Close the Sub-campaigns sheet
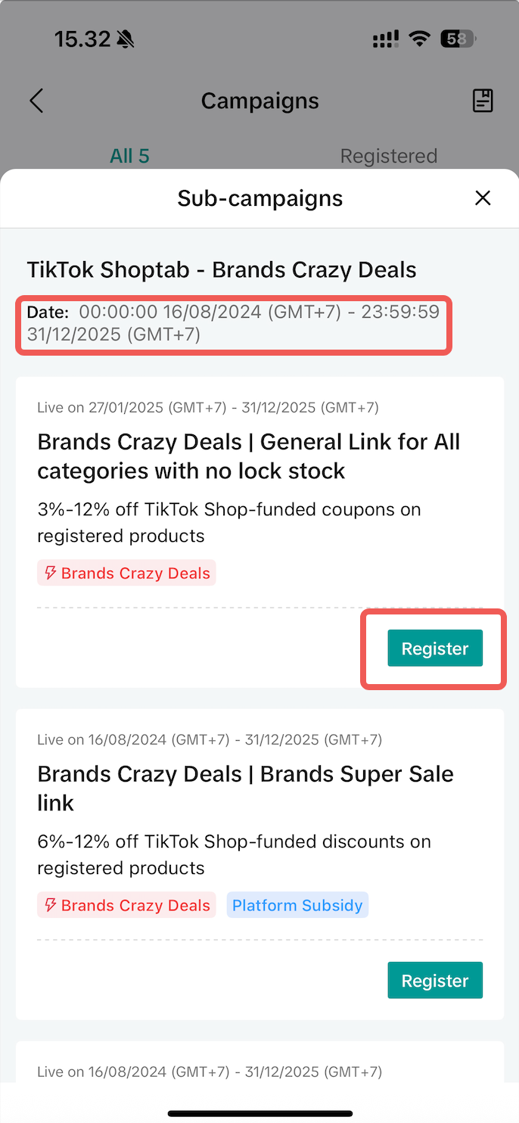519x1123 pixels. 483,198
